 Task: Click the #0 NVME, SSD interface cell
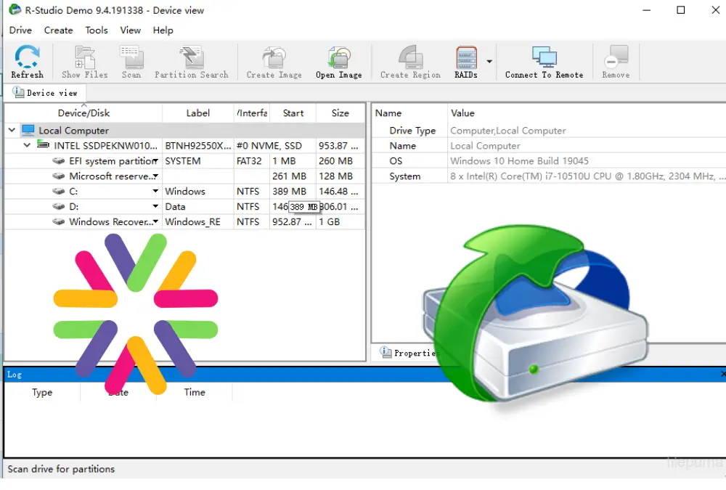269,145
